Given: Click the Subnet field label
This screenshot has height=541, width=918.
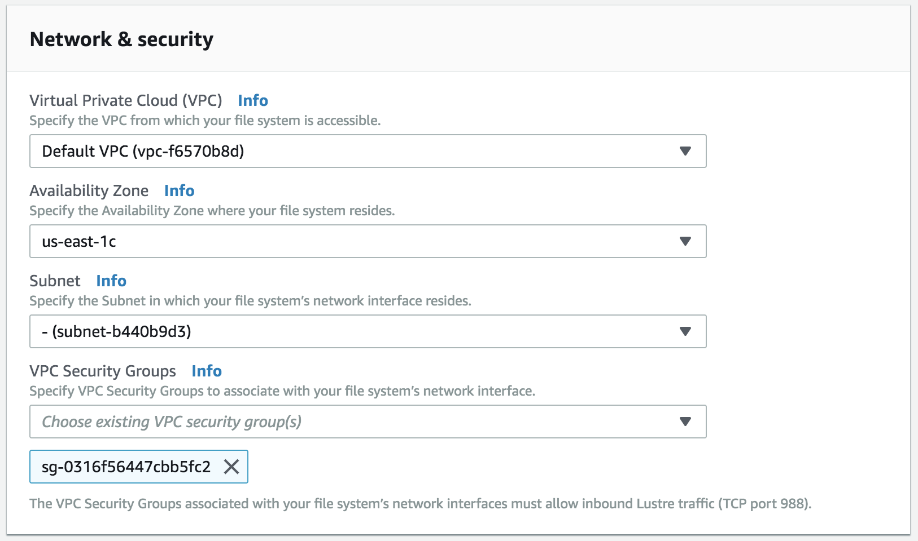Looking at the screenshot, I should (x=55, y=281).
